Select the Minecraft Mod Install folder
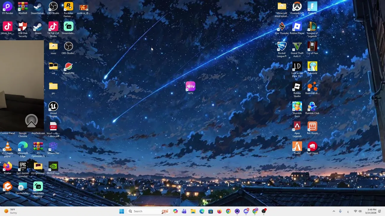This screenshot has height=216, width=385. pos(282,10)
